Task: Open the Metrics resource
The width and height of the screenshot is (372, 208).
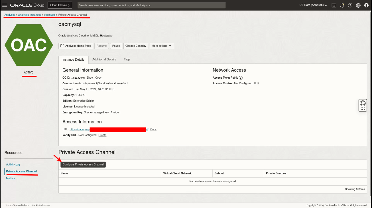Action: tap(11, 178)
